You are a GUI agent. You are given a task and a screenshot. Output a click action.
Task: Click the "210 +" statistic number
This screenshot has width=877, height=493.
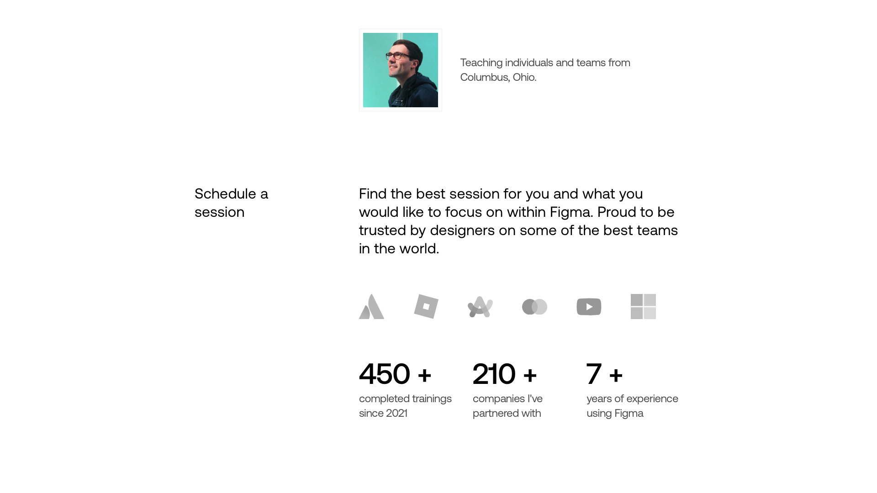[505, 374]
